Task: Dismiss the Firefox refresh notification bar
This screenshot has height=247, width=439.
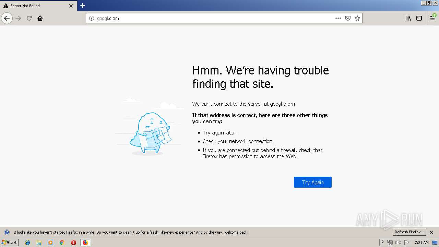Action: [431, 232]
